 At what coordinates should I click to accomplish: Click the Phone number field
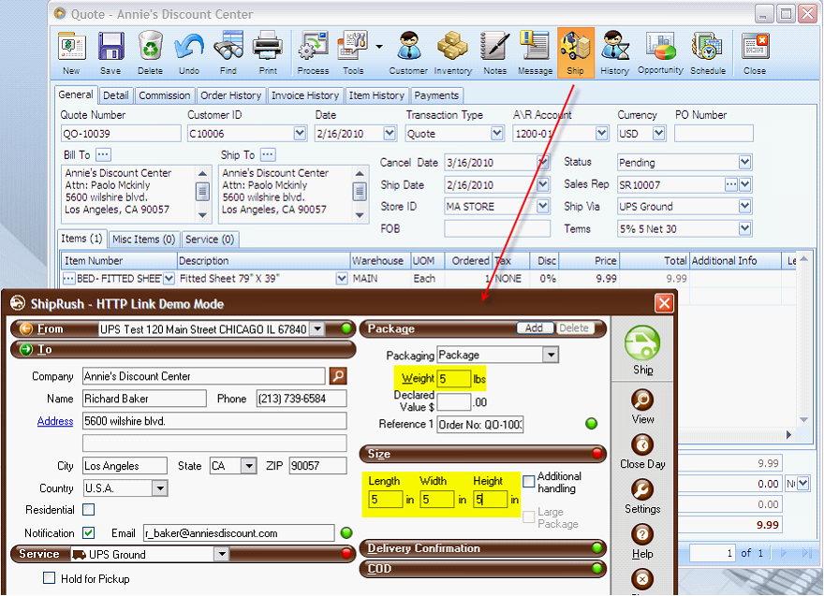[302, 399]
